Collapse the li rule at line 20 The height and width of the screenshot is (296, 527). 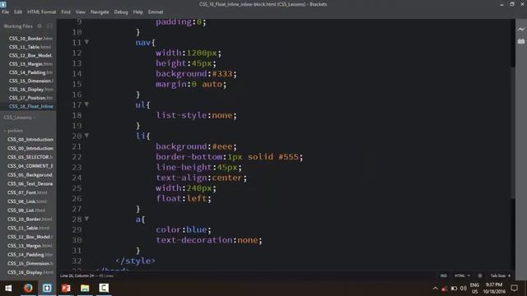[x=86, y=136]
